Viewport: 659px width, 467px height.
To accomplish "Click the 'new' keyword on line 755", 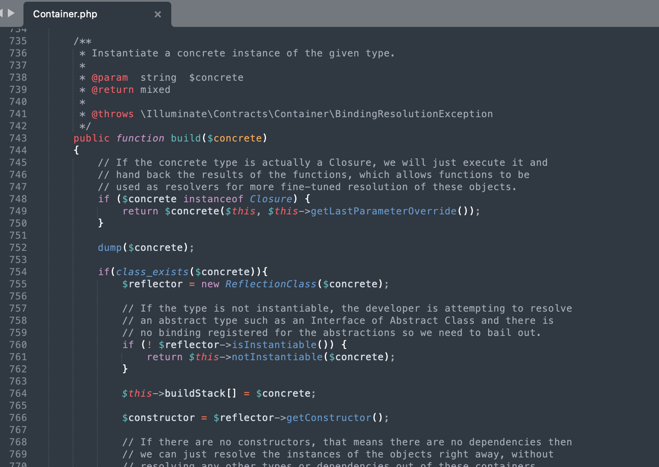I will [x=210, y=284].
